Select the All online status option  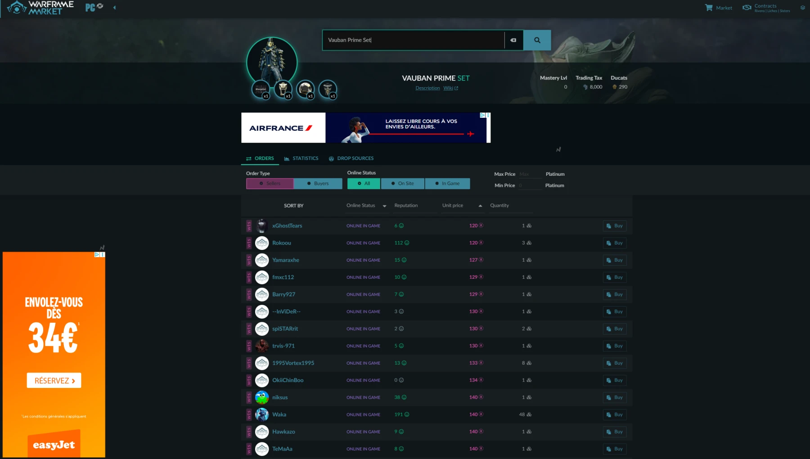(363, 183)
